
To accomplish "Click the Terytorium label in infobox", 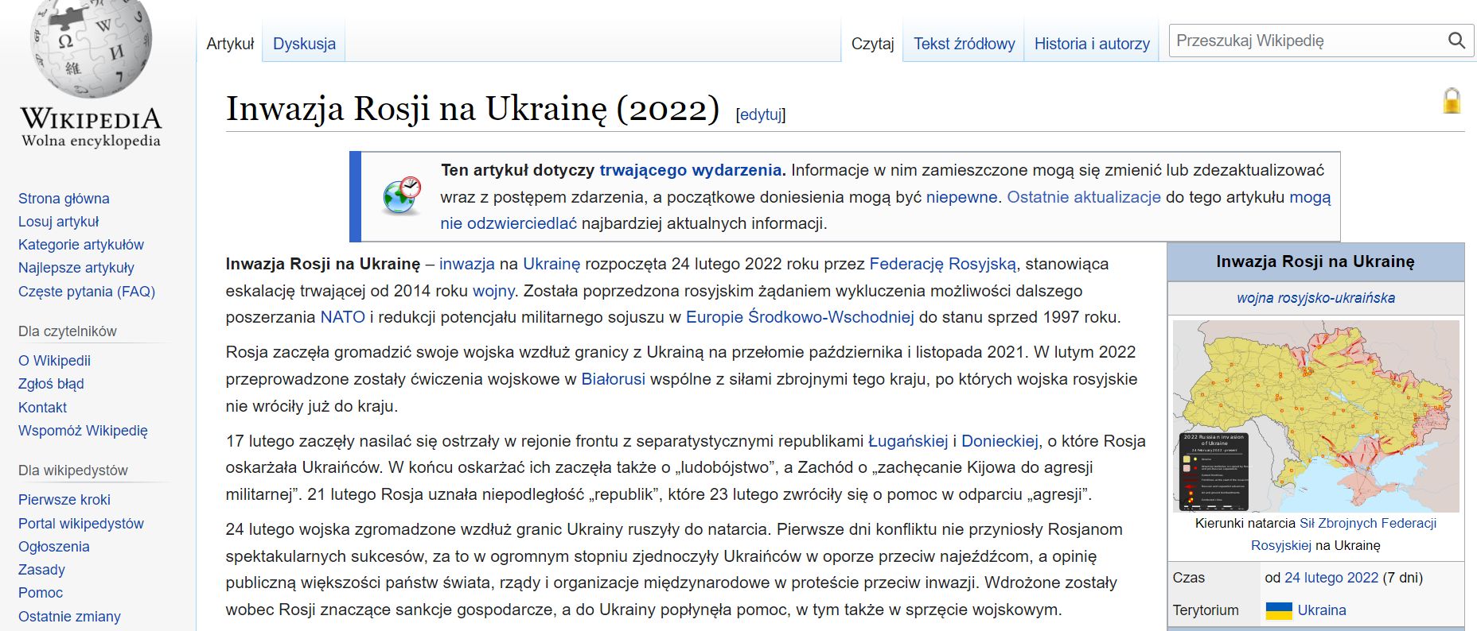I will 1206,610.
